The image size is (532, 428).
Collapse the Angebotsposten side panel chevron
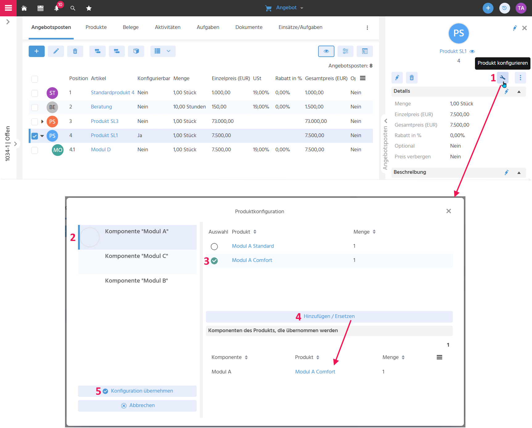click(x=386, y=121)
